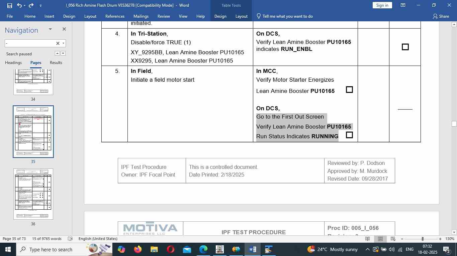Viewport: 457px width, 256px height.
Task: Open Table Tools Design tab
Action: [220, 16]
